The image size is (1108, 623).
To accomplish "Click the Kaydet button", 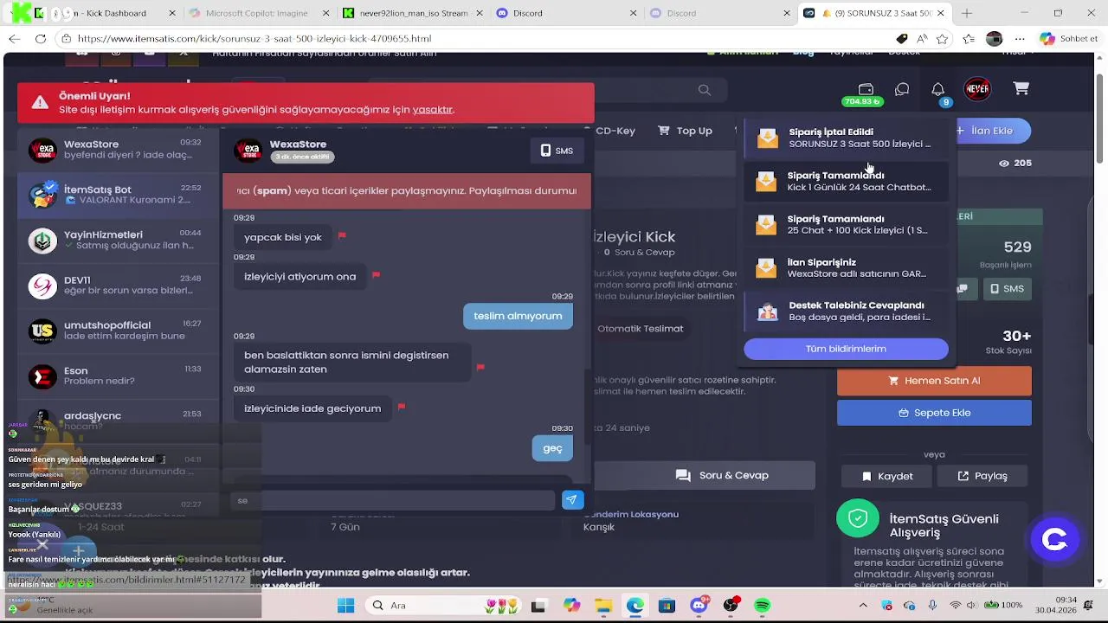I will coord(887,476).
